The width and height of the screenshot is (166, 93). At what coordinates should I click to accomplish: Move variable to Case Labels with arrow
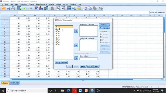click(76, 58)
